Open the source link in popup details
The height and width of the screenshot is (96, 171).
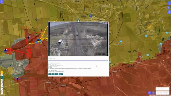point(58,72)
